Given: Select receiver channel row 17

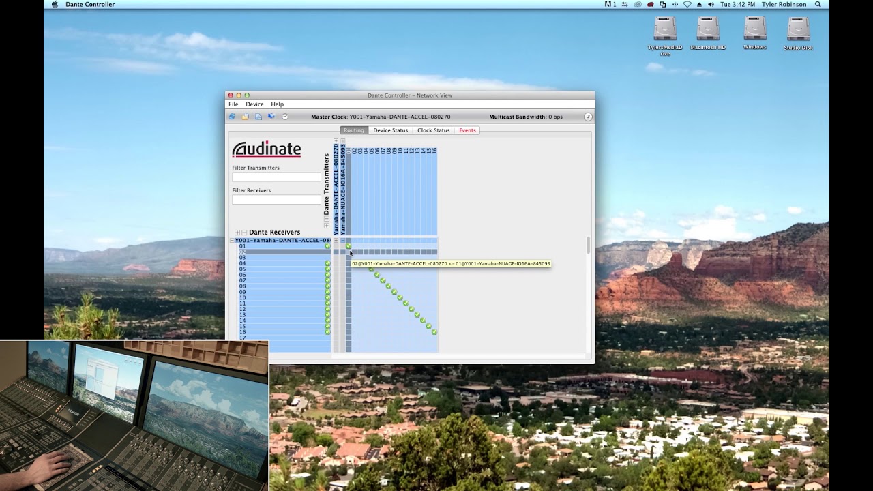Looking at the screenshot, I should click(284, 338).
